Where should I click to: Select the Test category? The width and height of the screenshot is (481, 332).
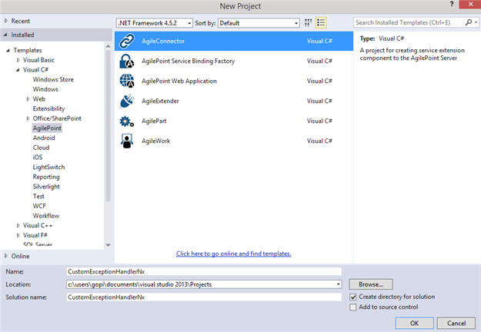coord(38,196)
